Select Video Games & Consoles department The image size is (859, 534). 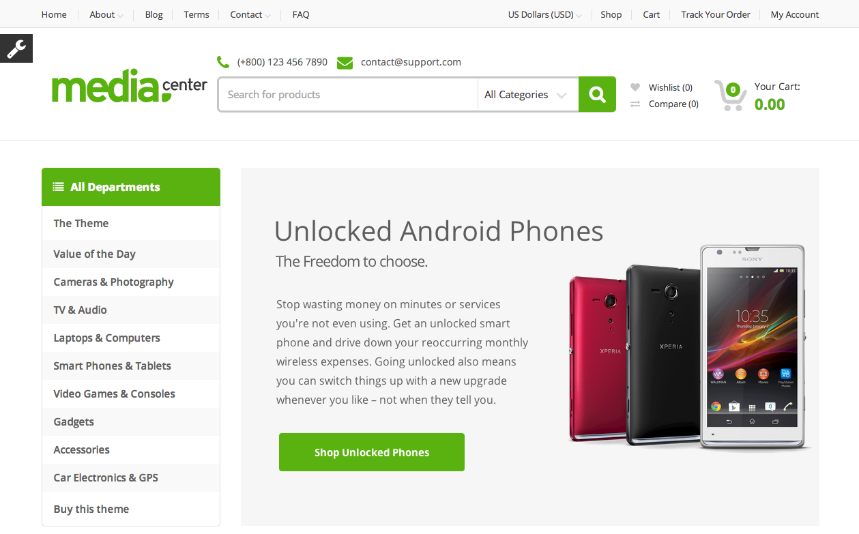coord(114,394)
